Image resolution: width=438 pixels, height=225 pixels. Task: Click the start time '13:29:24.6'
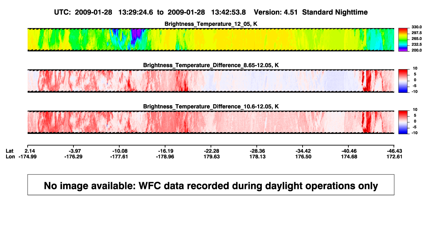pyautogui.click(x=136, y=12)
